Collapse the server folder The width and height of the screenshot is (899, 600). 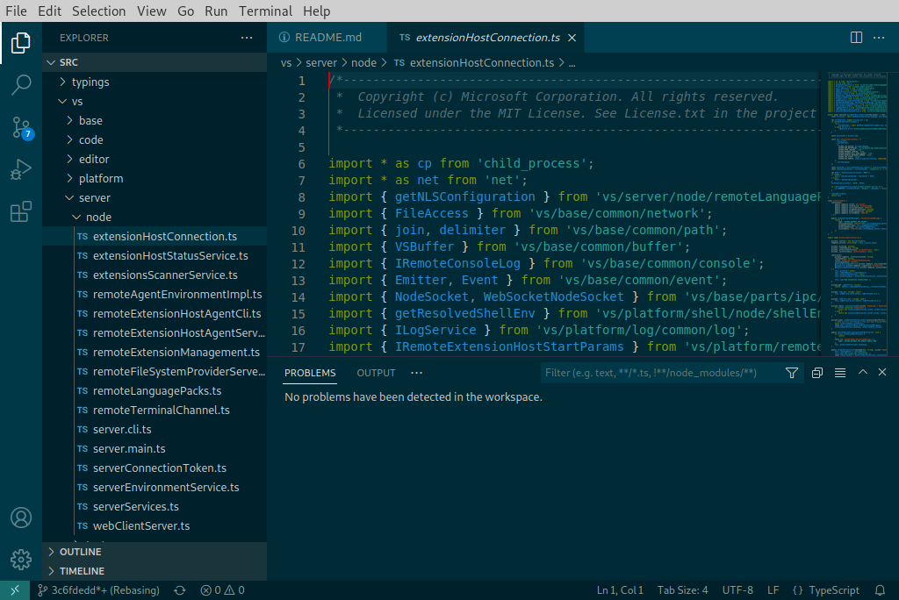click(155, 197)
